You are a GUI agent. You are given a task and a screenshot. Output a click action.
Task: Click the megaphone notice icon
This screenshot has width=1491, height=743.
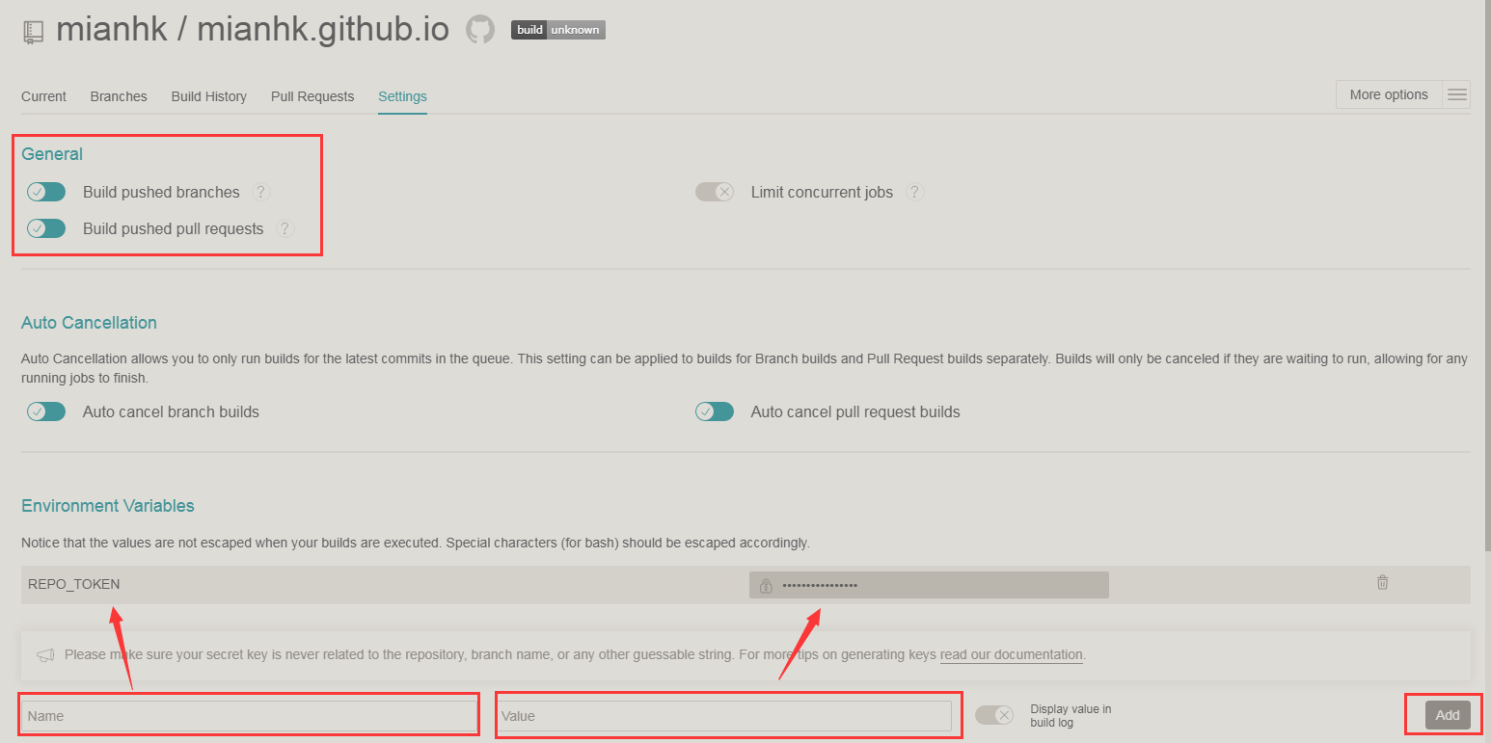click(x=45, y=655)
